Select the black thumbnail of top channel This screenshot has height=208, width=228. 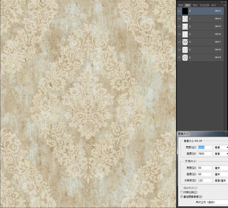(185, 11)
